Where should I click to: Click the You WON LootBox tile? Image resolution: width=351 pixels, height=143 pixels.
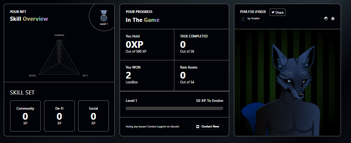[x=147, y=76]
